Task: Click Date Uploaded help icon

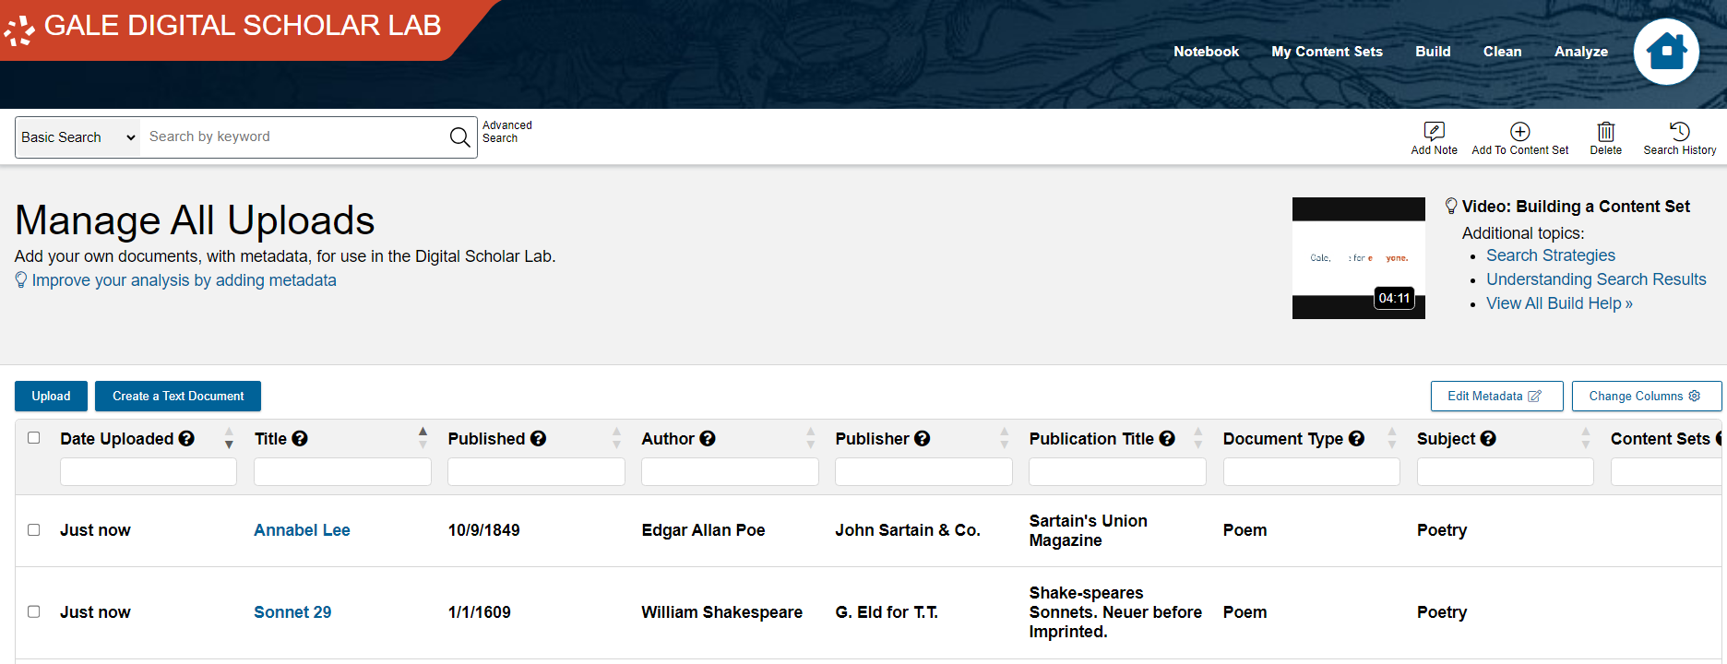Action: click(186, 439)
